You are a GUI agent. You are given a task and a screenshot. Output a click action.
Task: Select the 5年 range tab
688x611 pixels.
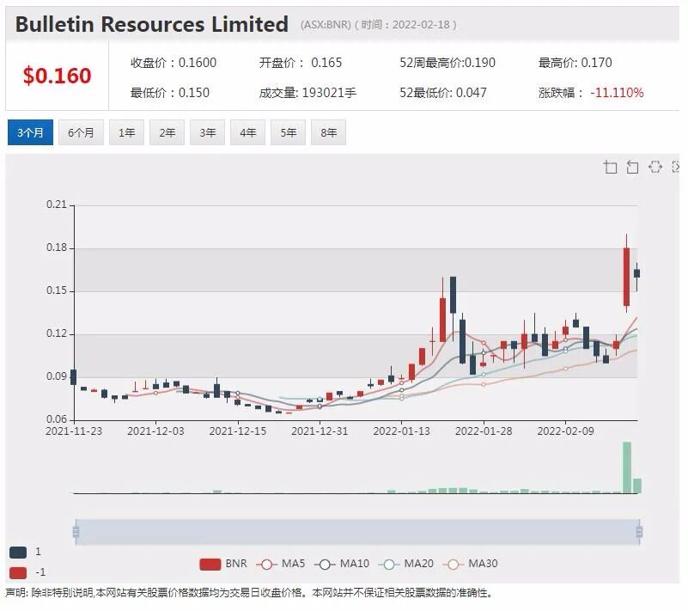pyautogui.click(x=288, y=132)
